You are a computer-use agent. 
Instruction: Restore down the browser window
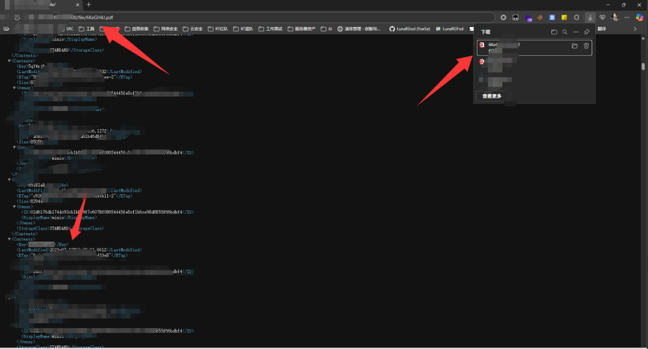(x=623, y=5)
